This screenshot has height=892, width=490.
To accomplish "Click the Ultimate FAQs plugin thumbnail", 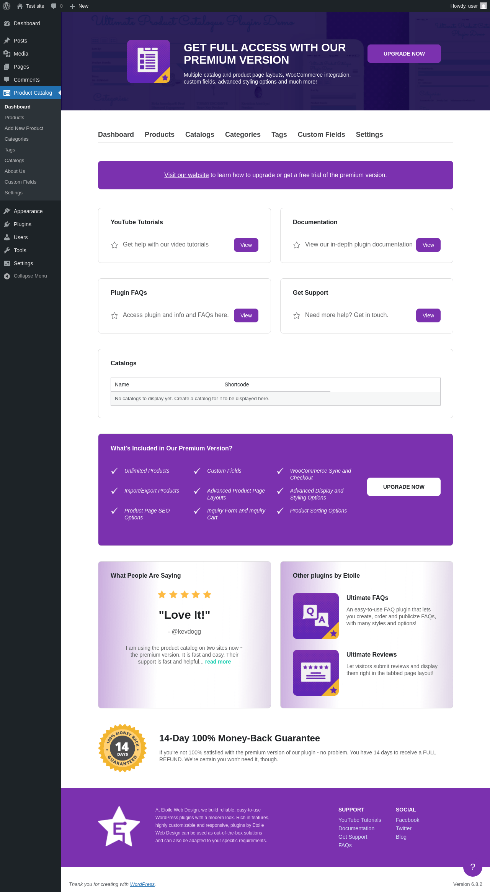I will coord(316,616).
